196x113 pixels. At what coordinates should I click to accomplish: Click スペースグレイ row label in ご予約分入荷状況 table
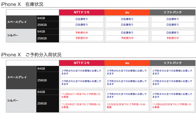(21, 77)
